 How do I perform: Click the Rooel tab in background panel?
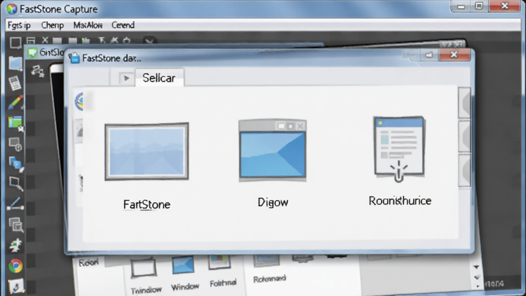[88, 263]
